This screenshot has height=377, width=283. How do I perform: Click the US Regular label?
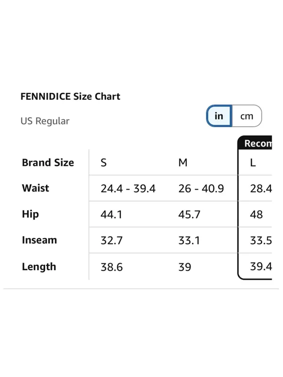tap(45, 121)
